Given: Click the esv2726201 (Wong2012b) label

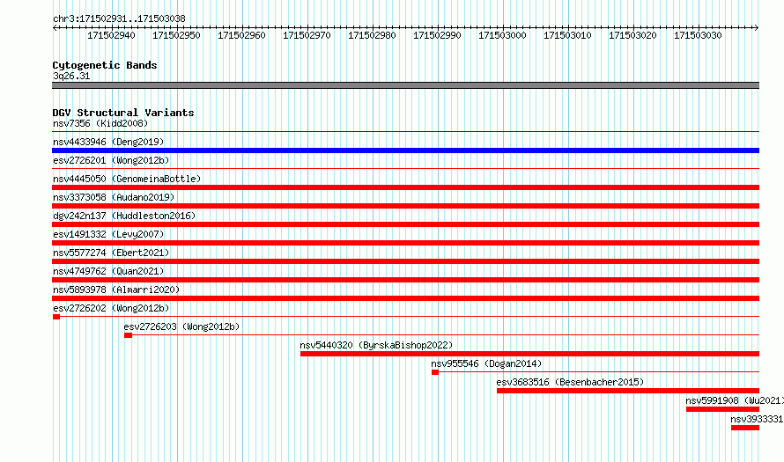Looking at the screenshot, I should (111, 160).
